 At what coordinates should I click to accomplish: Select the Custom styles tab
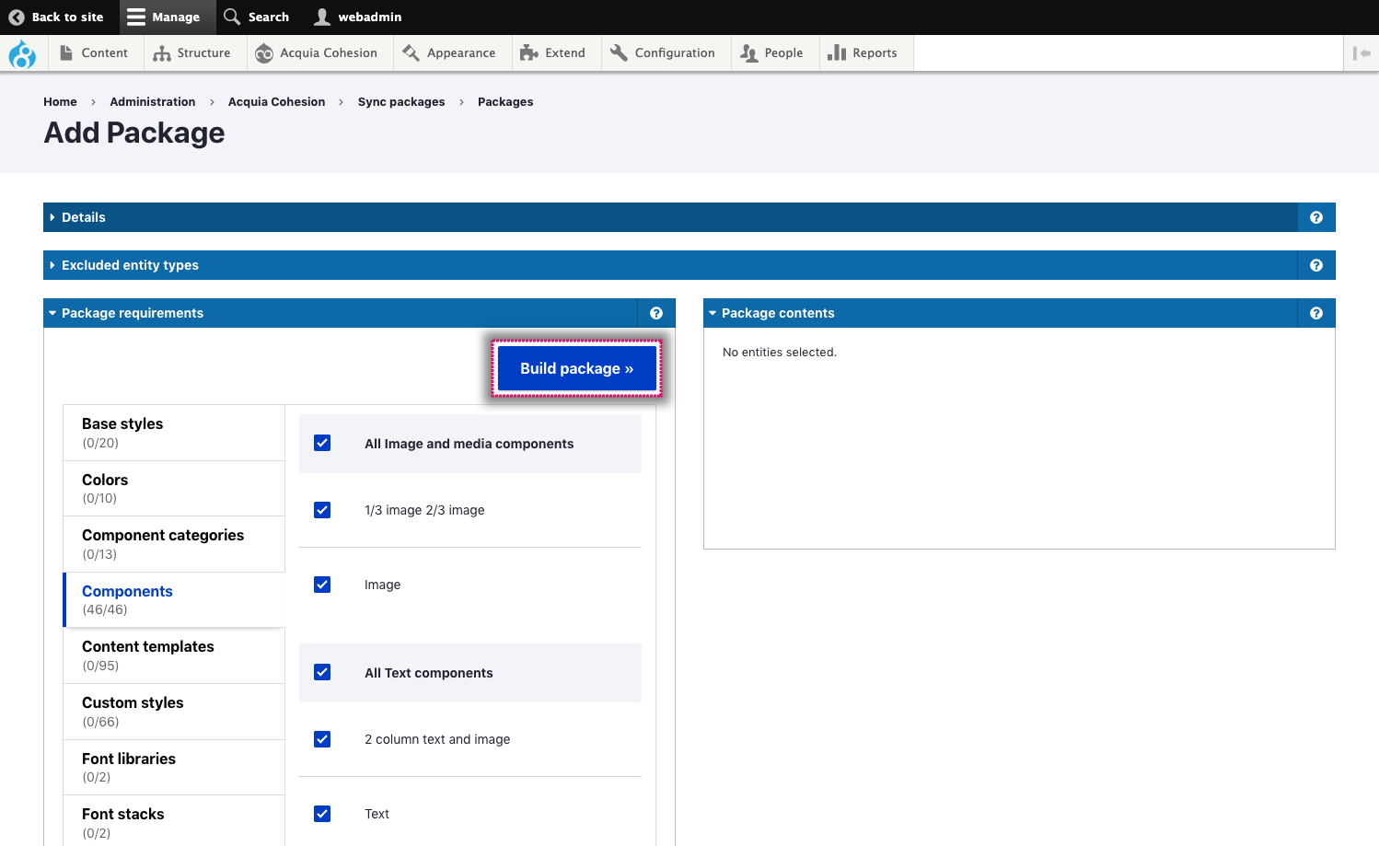174,712
